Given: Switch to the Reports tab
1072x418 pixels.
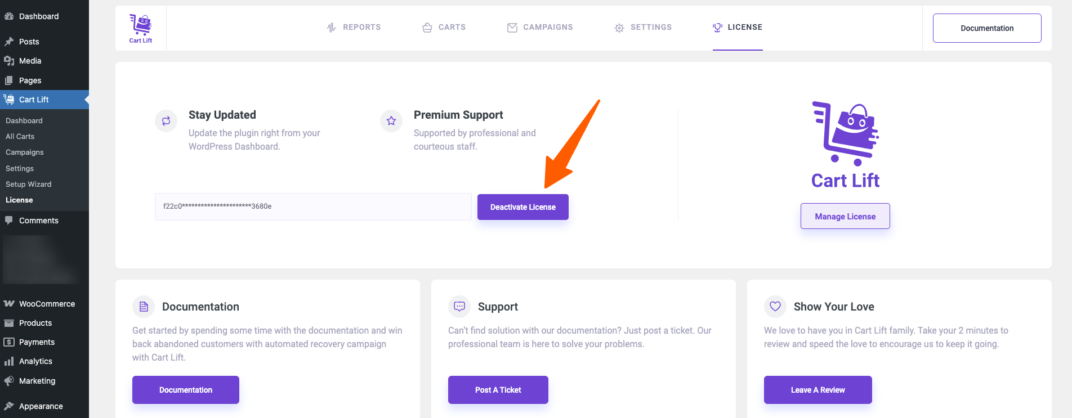Looking at the screenshot, I should (354, 27).
